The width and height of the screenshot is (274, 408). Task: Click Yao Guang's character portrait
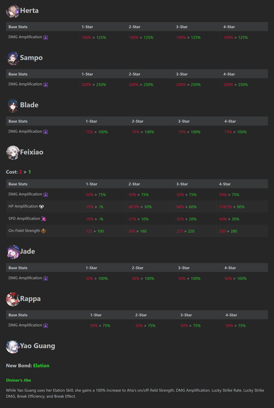click(13, 347)
